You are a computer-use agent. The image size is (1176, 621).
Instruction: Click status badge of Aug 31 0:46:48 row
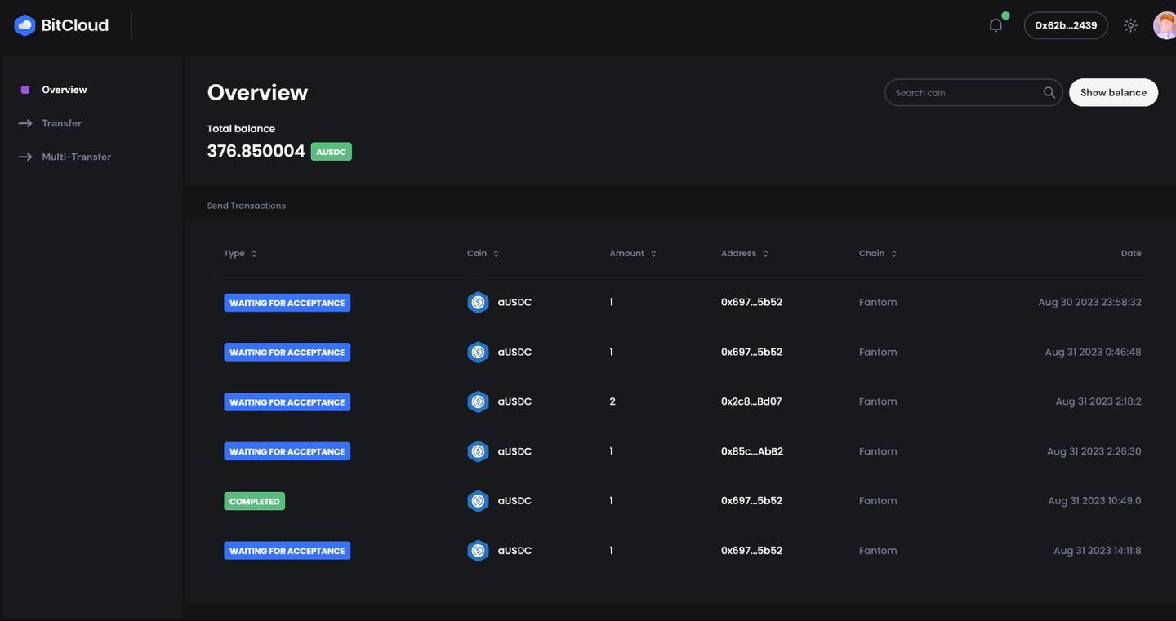click(x=287, y=353)
